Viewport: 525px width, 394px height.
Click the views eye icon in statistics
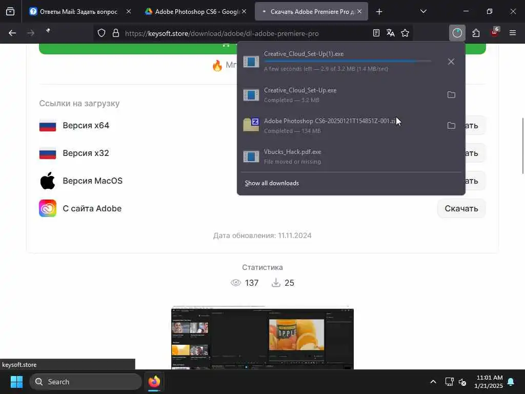236,283
